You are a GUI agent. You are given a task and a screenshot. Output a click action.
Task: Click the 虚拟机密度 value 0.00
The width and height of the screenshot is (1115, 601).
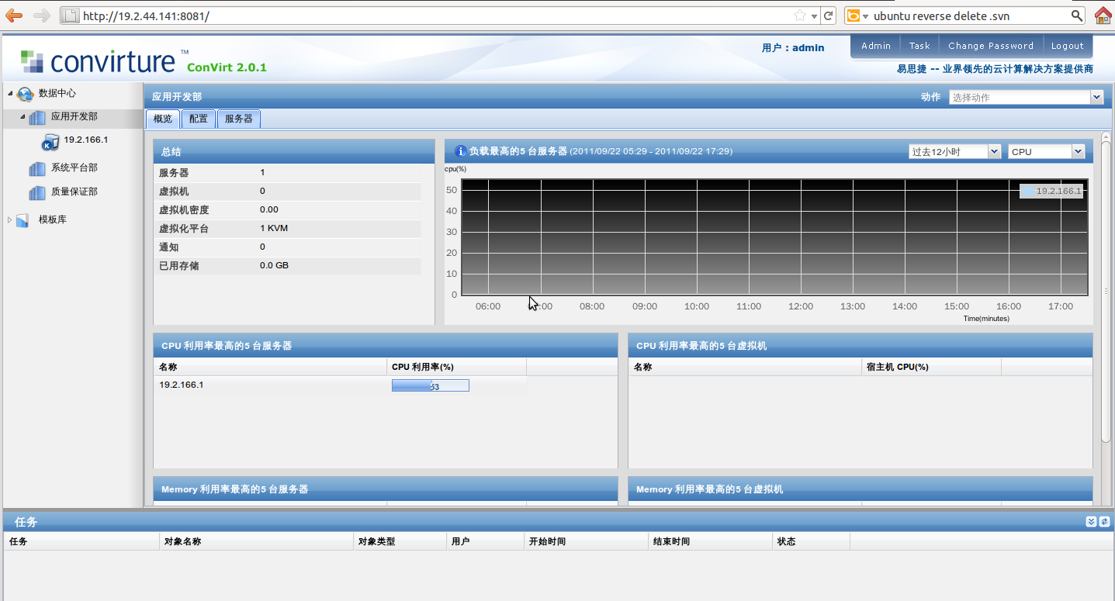coord(269,209)
